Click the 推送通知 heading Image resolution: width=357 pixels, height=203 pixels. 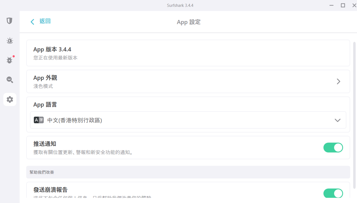coord(45,144)
